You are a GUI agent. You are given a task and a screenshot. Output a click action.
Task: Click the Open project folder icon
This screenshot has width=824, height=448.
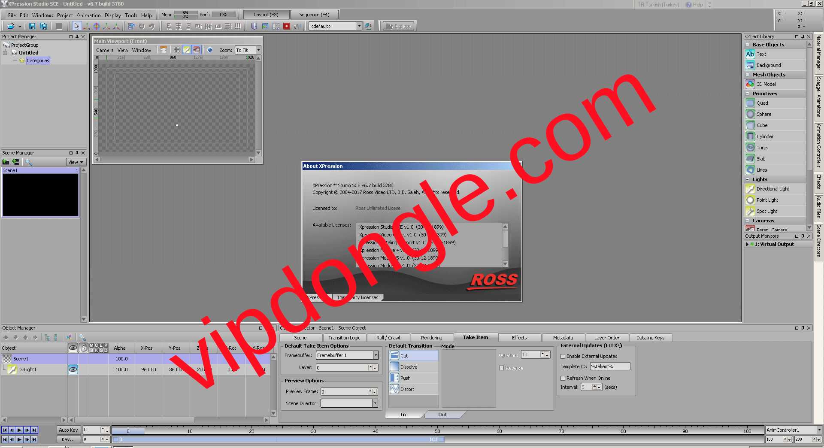[x=11, y=26]
